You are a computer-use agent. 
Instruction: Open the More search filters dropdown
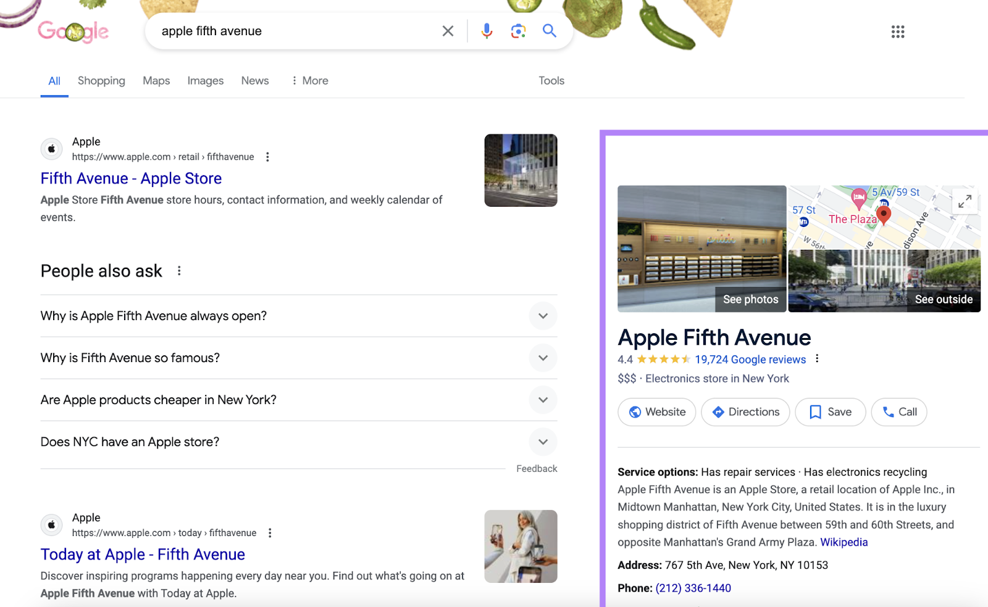(x=309, y=80)
